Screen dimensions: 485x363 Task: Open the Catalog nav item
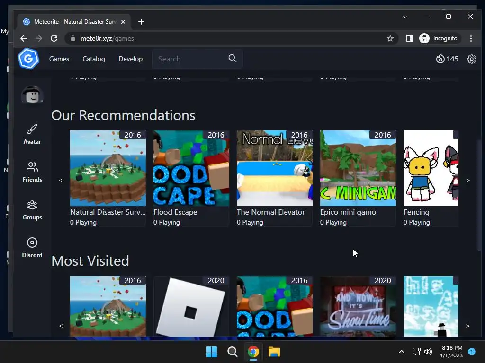94,59
